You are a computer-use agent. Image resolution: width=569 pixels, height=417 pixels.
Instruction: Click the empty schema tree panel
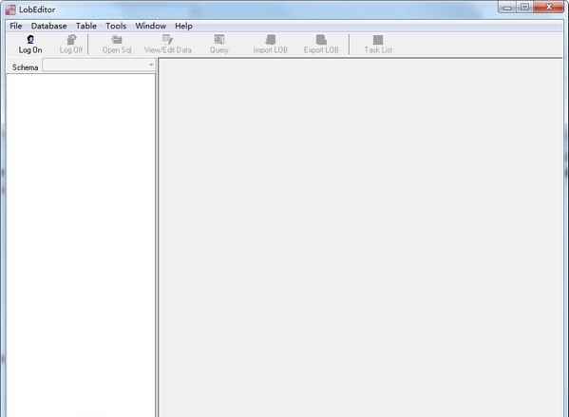pyautogui.click(x=81, y=245)
